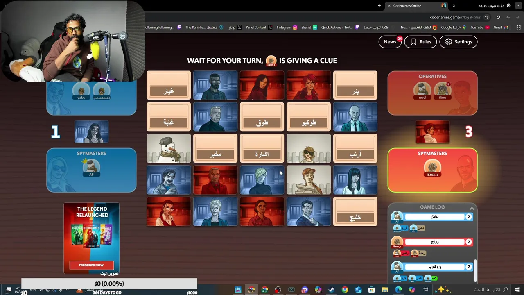524x295 pixels.
Task: Launch Microsoft Edge from taskbar
Action: click(398, 290)
